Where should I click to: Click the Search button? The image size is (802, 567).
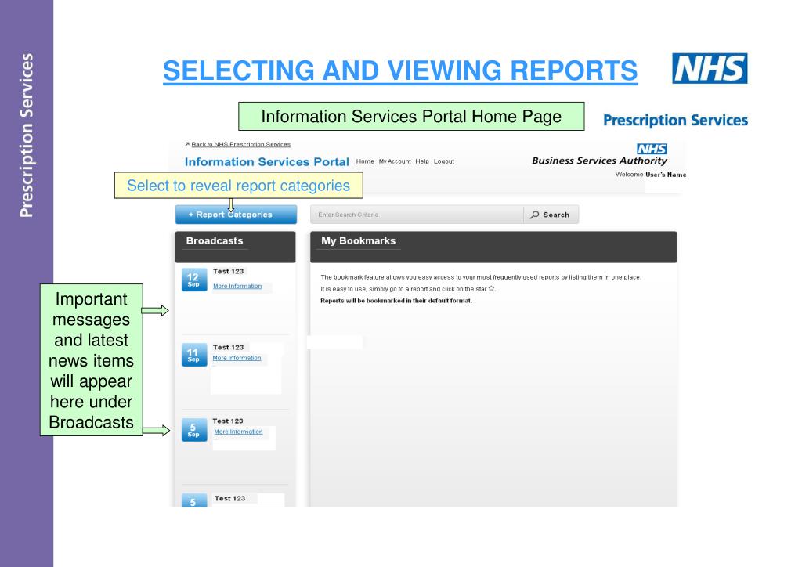551,215
